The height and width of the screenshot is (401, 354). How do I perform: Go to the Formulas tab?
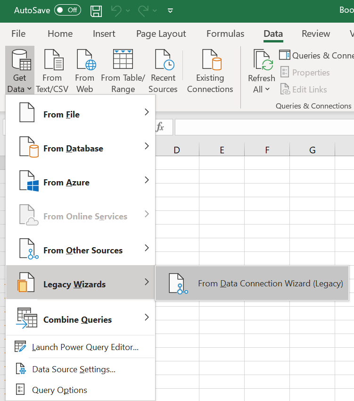point(225,33)
